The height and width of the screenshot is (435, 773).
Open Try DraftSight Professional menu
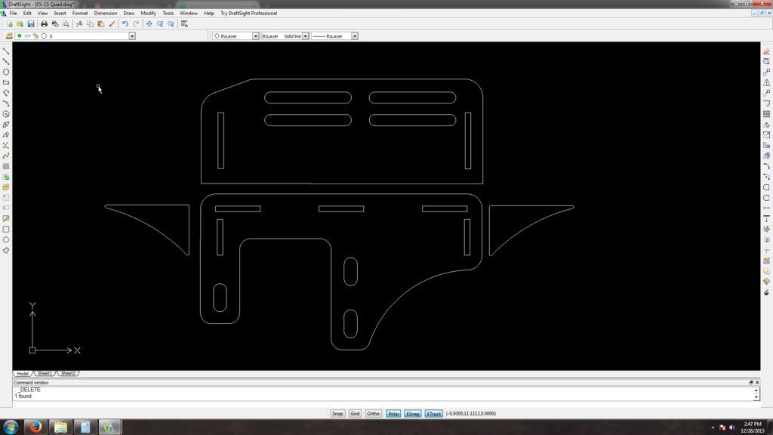(x=248, y=14)
